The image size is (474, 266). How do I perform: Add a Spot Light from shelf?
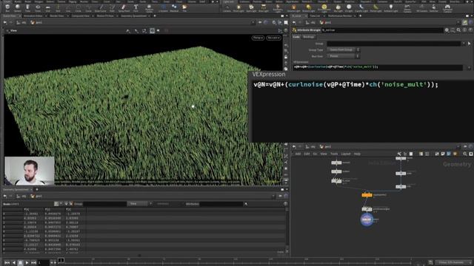tap(251, 8)
